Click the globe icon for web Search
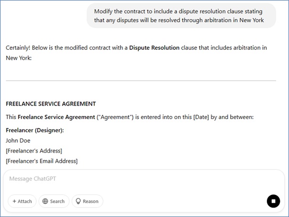This screenshot has width=289, height=217. pos(45,201)
